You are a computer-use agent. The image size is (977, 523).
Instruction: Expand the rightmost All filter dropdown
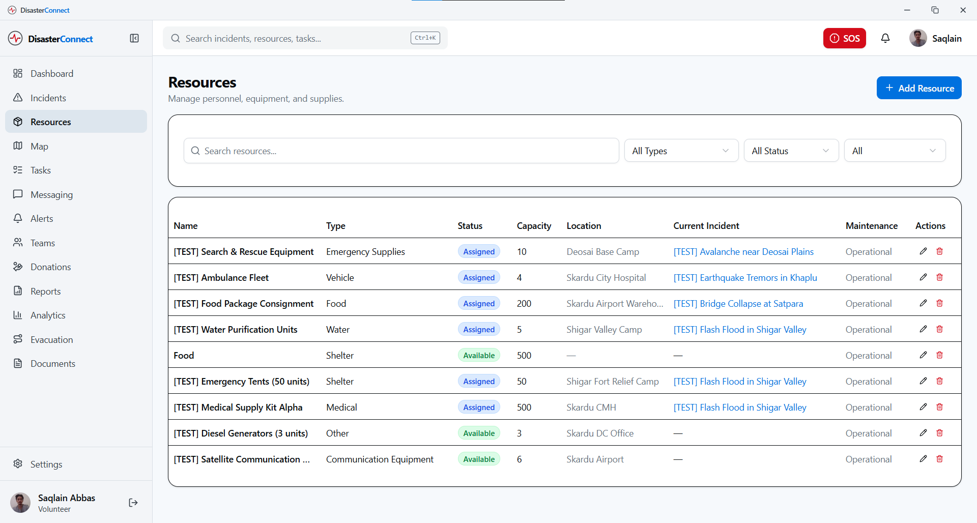895,151
